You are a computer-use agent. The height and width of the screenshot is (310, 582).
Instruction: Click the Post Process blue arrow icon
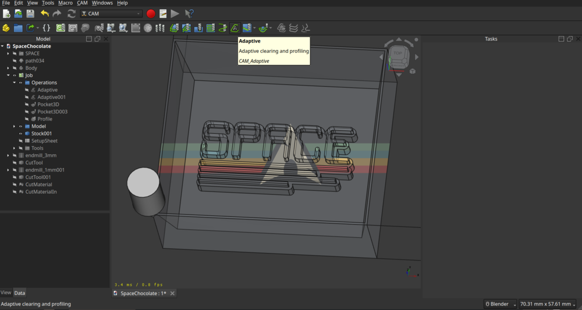[x=31, y=28]
